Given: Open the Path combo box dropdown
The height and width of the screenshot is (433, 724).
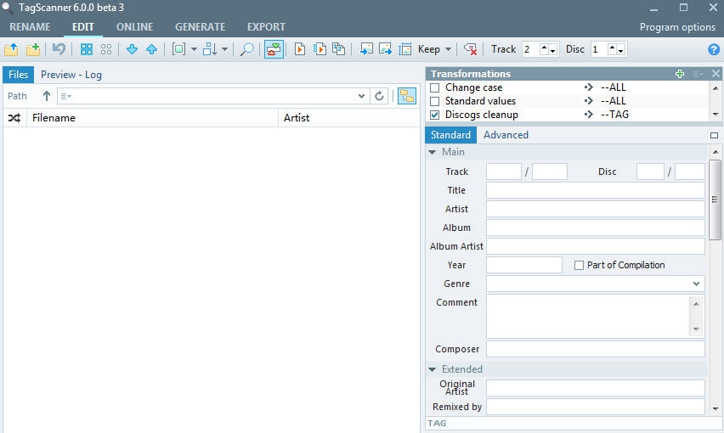Looking at the screenshot, I should [361, 96].
